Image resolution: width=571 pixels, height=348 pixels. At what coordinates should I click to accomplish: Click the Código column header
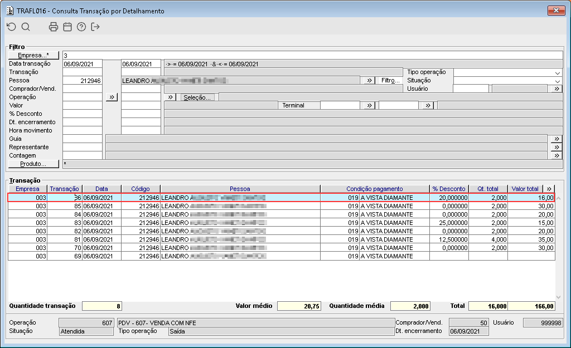click(141, 189)
